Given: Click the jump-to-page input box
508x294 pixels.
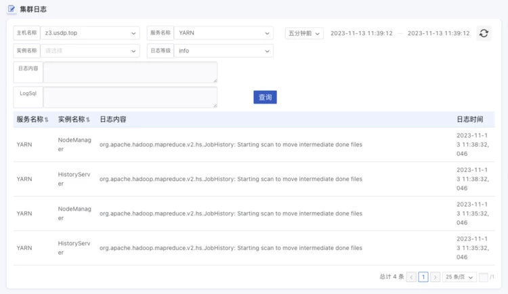Looking at the screenshot, I should [x=484, y=277].
